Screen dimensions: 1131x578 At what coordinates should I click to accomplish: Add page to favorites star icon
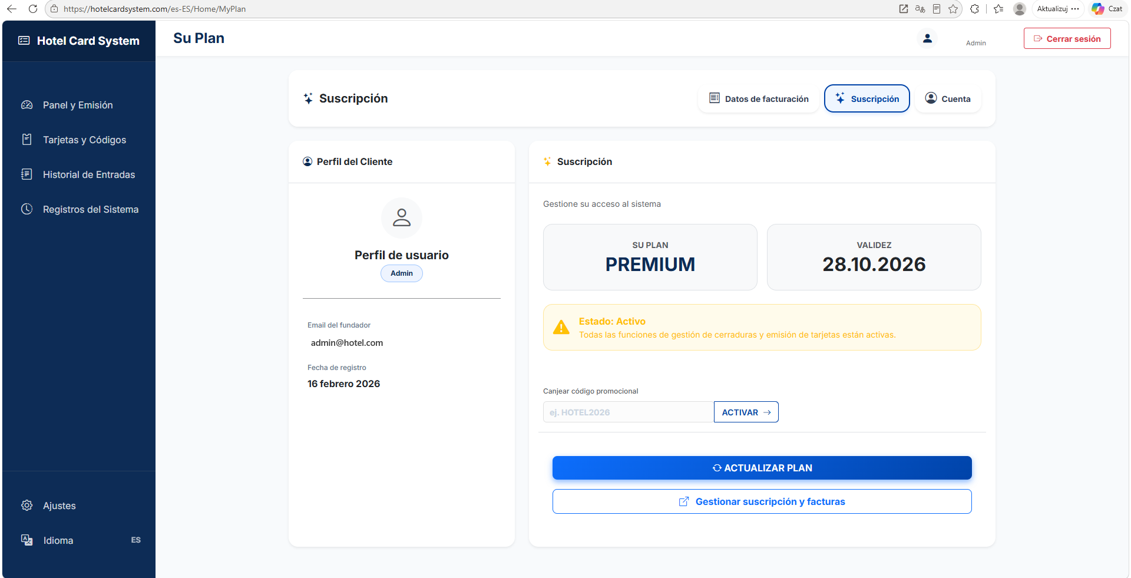[x=953, y=9]
